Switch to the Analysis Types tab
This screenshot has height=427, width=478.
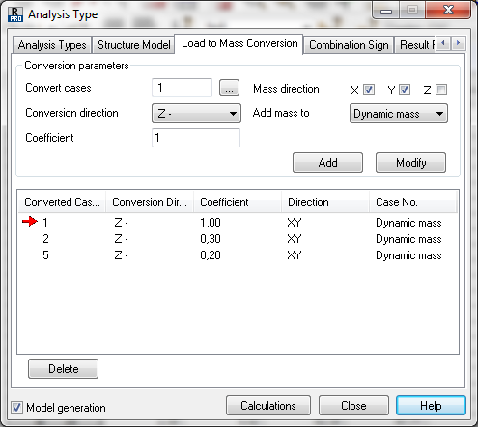tap(52, 45)
